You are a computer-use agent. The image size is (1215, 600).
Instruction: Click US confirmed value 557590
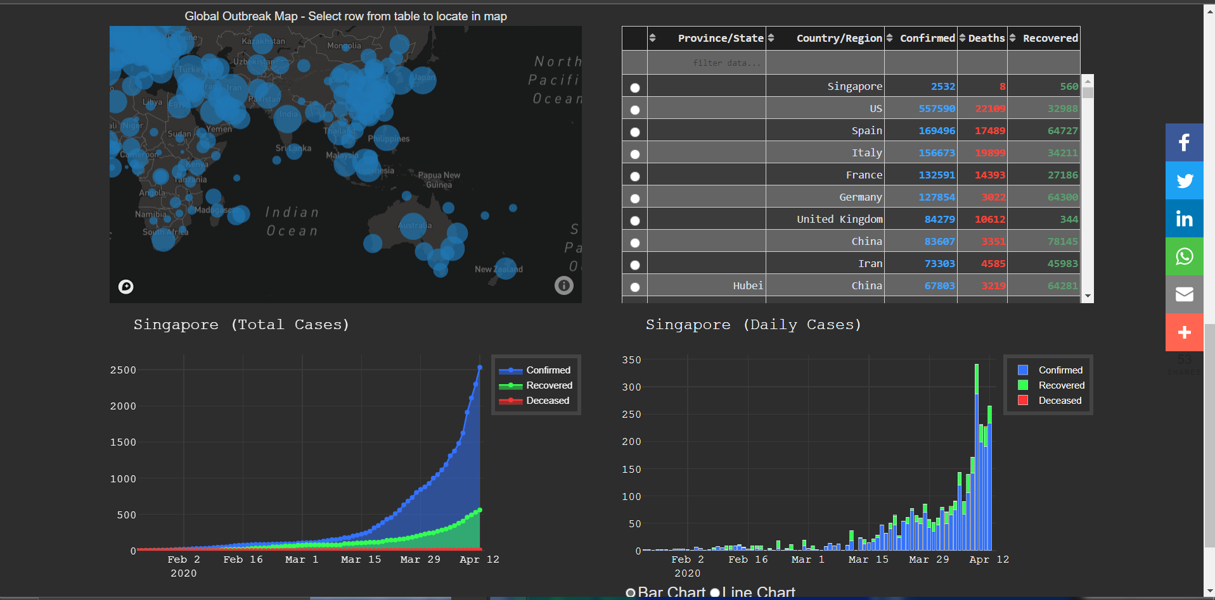[x=937, y=108]
